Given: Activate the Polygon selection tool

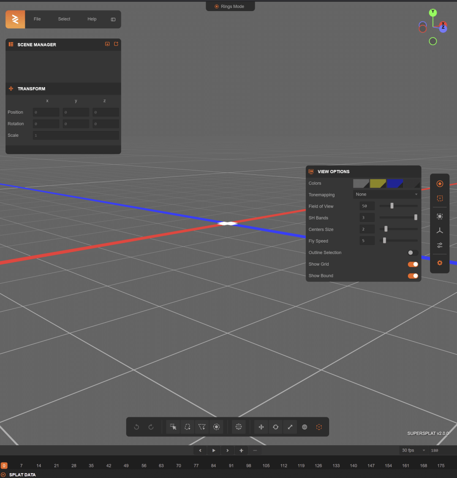Looking at the screenshot, I should [202, 427].
